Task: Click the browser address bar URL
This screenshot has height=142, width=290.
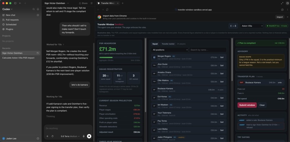Action: [x=195, y=10]
